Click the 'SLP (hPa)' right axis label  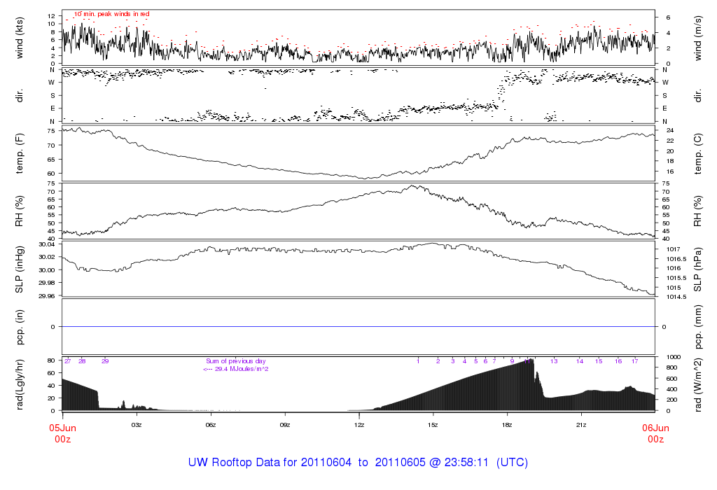697,268
